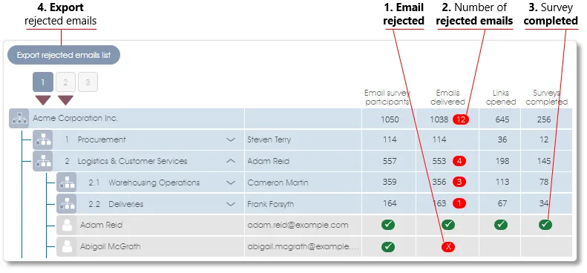587x273 pixels.
Task: Select Logistics & Customer Services name
Action: point(133,161)
